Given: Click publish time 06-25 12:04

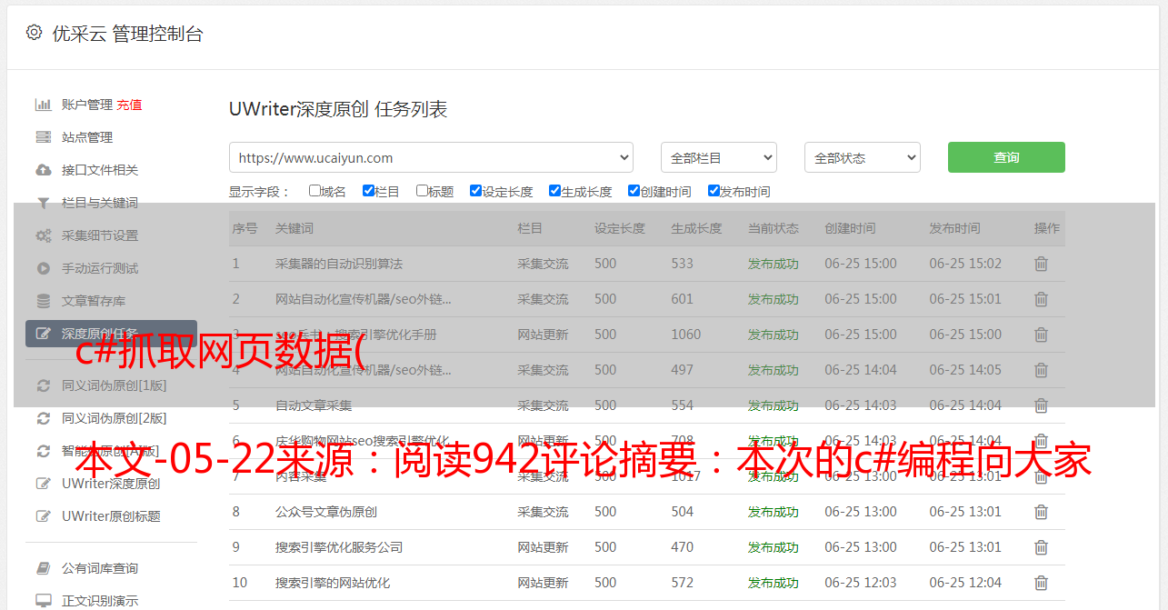Looking at the screenshot, I should tap(965, 583).
